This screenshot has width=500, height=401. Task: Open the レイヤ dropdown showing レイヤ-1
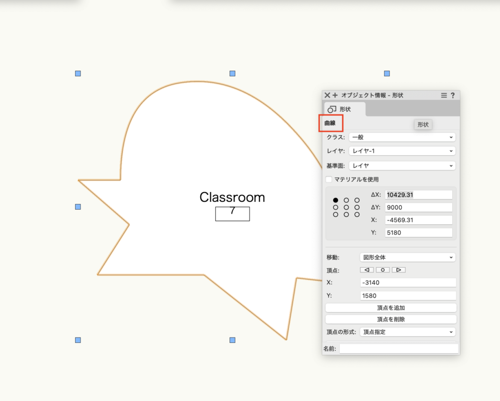tap(402, 151)
